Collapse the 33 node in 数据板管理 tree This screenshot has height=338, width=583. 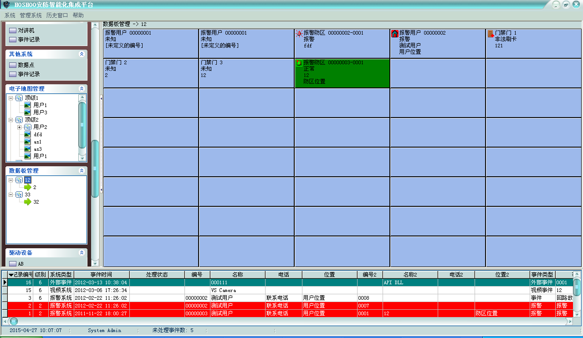point(10,195)
